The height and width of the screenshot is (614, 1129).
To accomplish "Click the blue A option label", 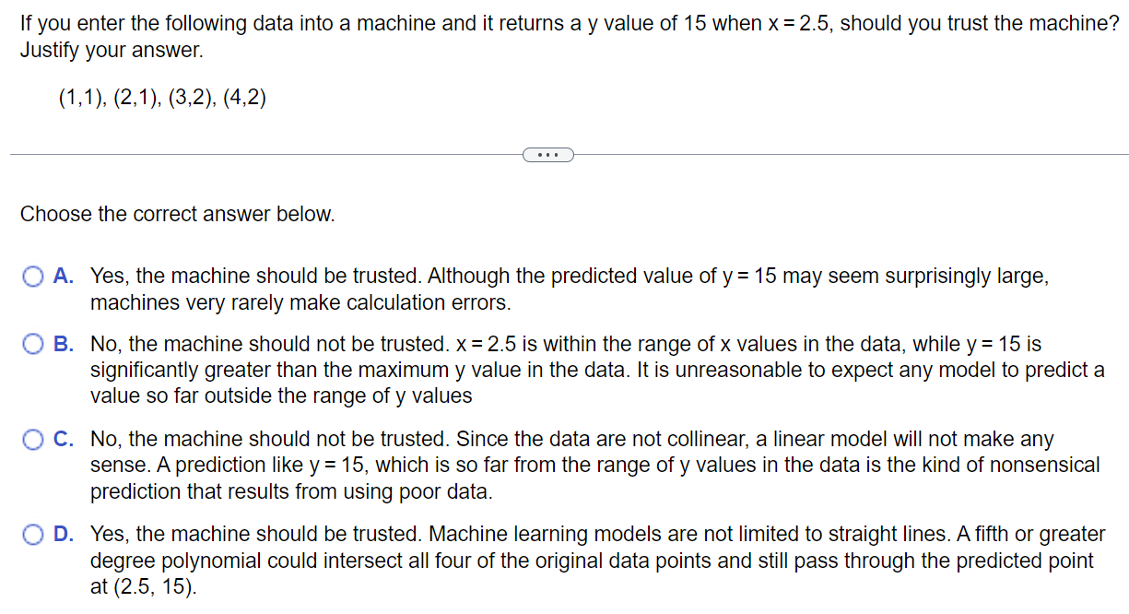I will 61,276.
